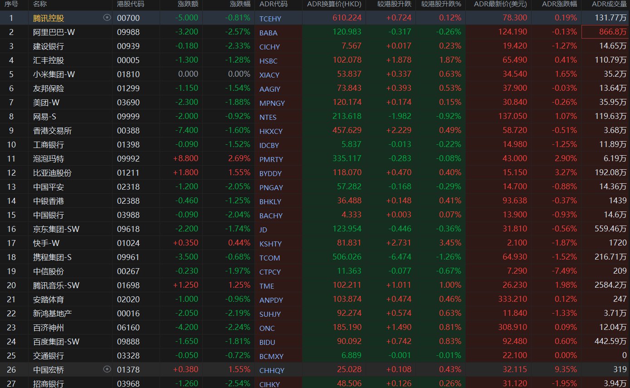Open the 招商银行 row

point(315,383)
